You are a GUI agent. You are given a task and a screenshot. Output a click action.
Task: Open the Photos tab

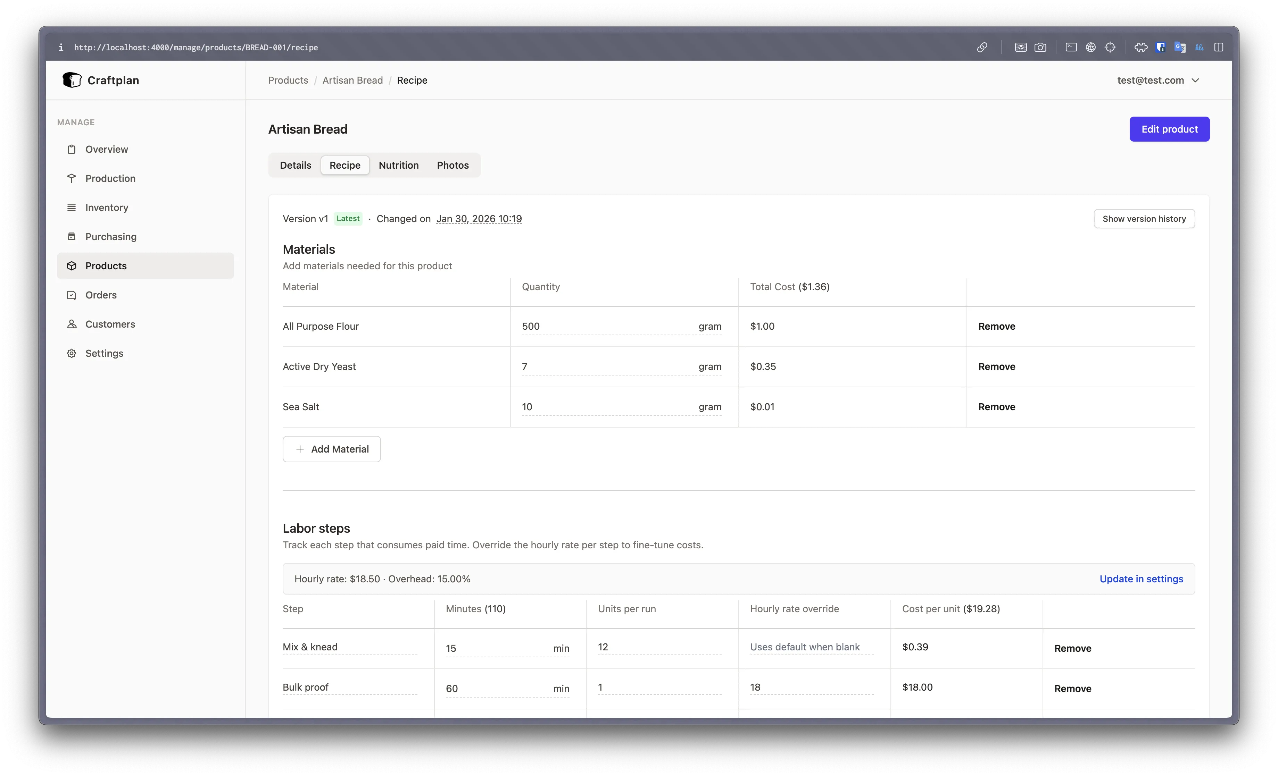452,165
